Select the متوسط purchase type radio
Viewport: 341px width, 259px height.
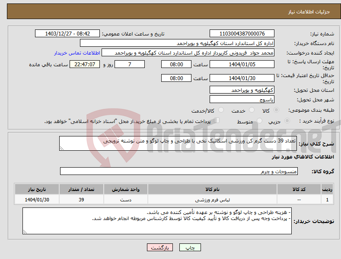[x=259, y=120]
